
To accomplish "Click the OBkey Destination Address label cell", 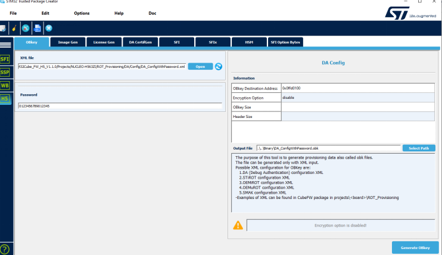I will coord(257,88).
